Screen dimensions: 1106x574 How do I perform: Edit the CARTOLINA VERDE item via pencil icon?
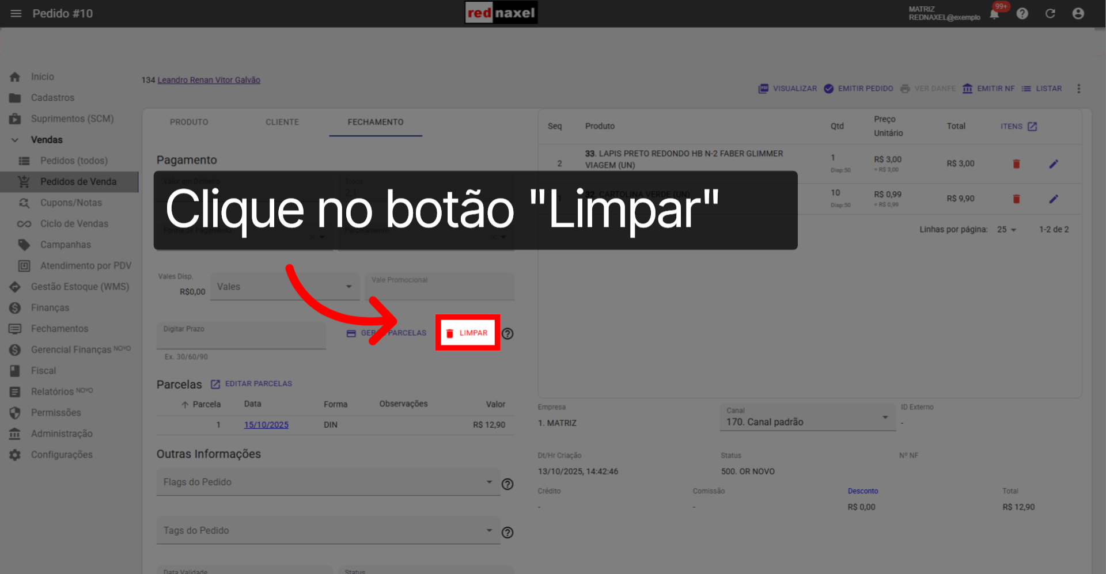(1054, 199)
